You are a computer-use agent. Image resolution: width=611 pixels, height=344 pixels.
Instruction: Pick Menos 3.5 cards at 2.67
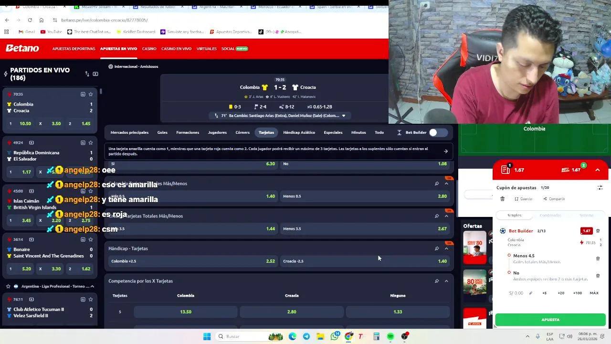(x=365, y=228)
